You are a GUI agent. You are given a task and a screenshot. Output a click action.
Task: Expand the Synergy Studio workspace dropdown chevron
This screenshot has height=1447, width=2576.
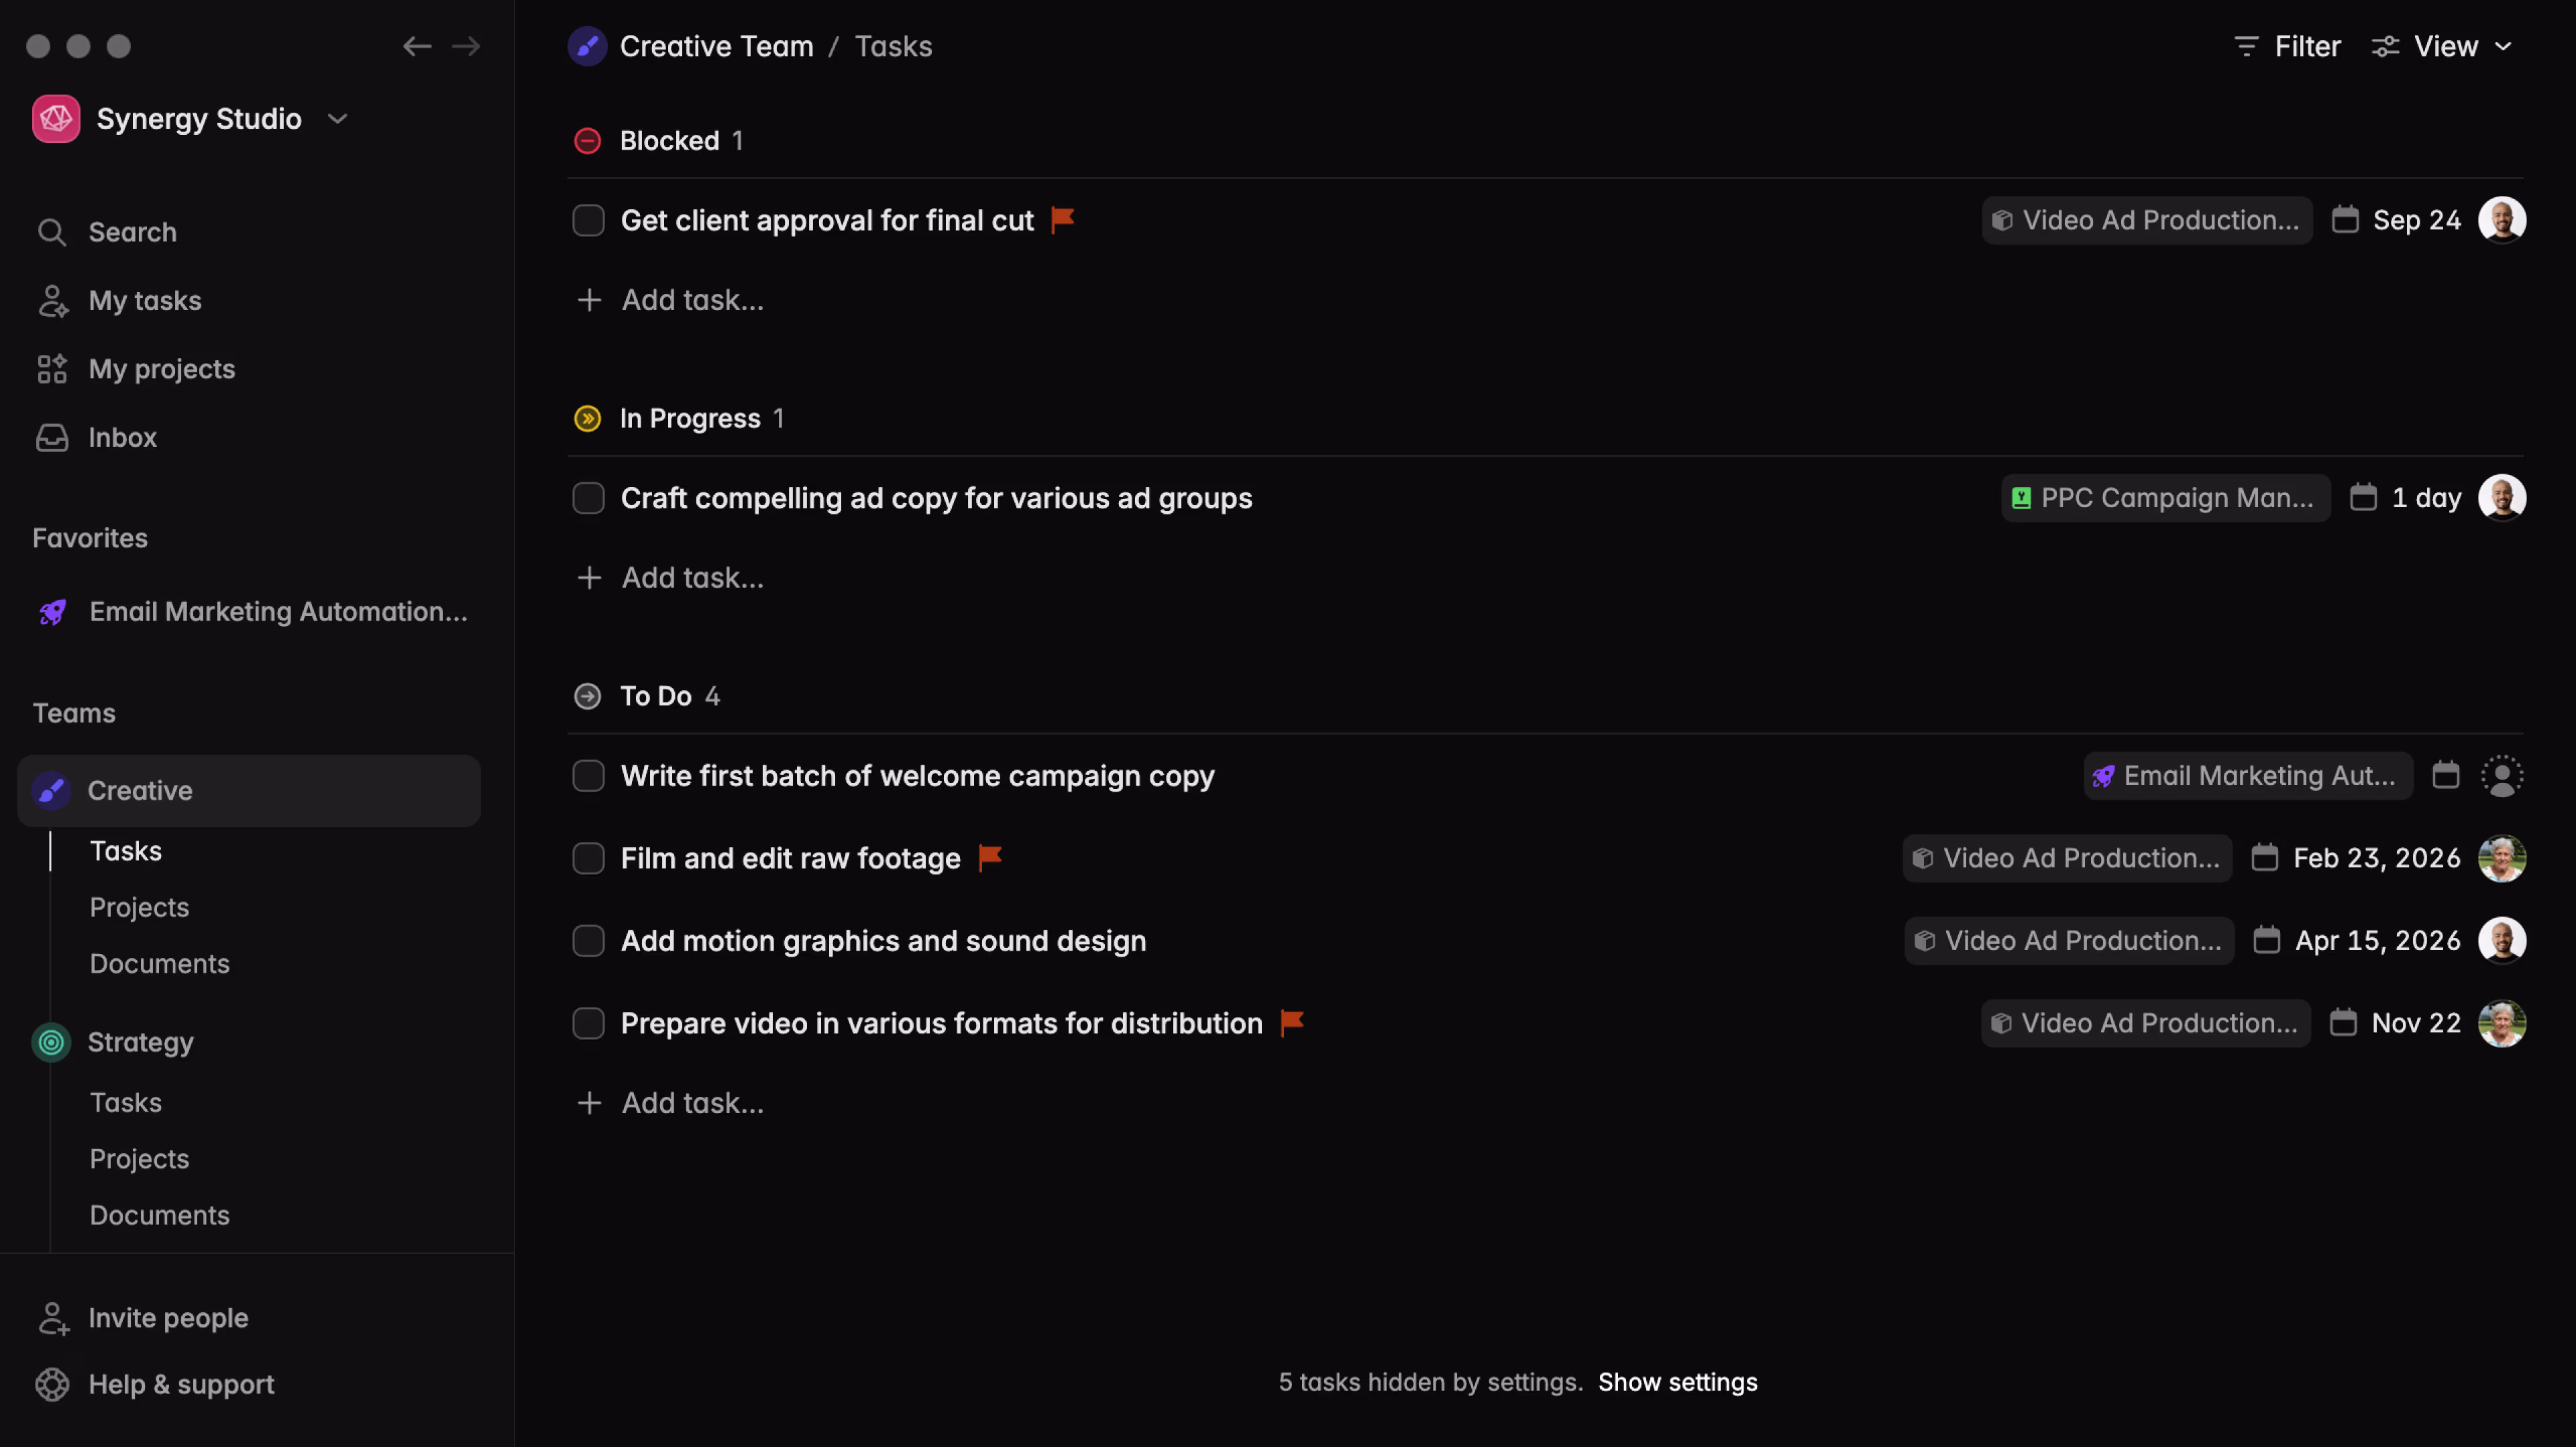point(338,119)
